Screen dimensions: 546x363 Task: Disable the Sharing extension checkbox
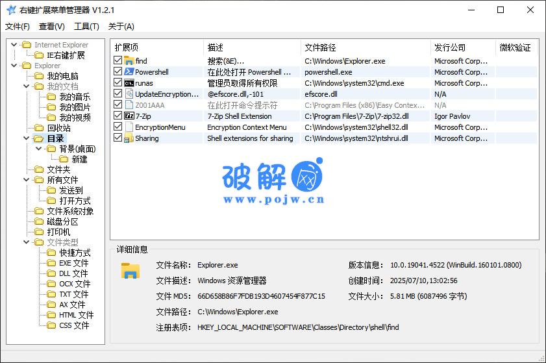[x=118, y=138]
